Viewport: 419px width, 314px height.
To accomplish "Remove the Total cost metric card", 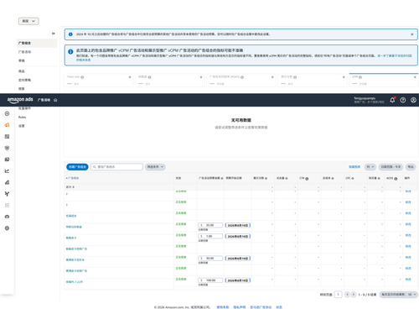I will click(130, 77).
